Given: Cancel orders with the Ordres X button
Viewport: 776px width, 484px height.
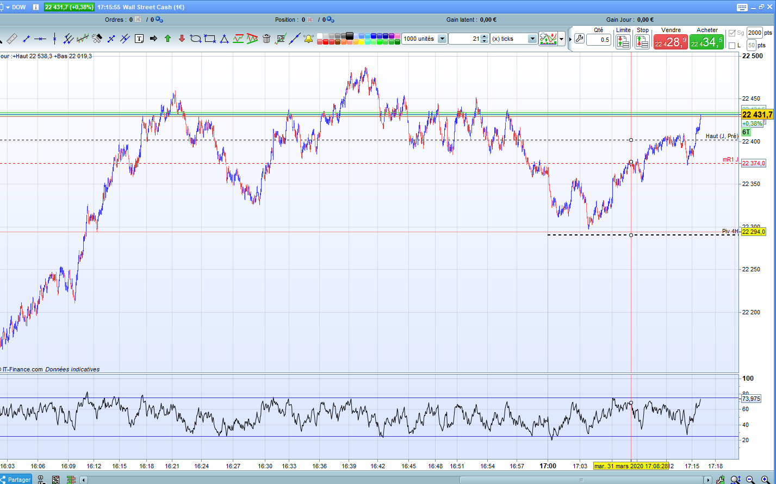Looking at the screenshot, I should 138,20.
